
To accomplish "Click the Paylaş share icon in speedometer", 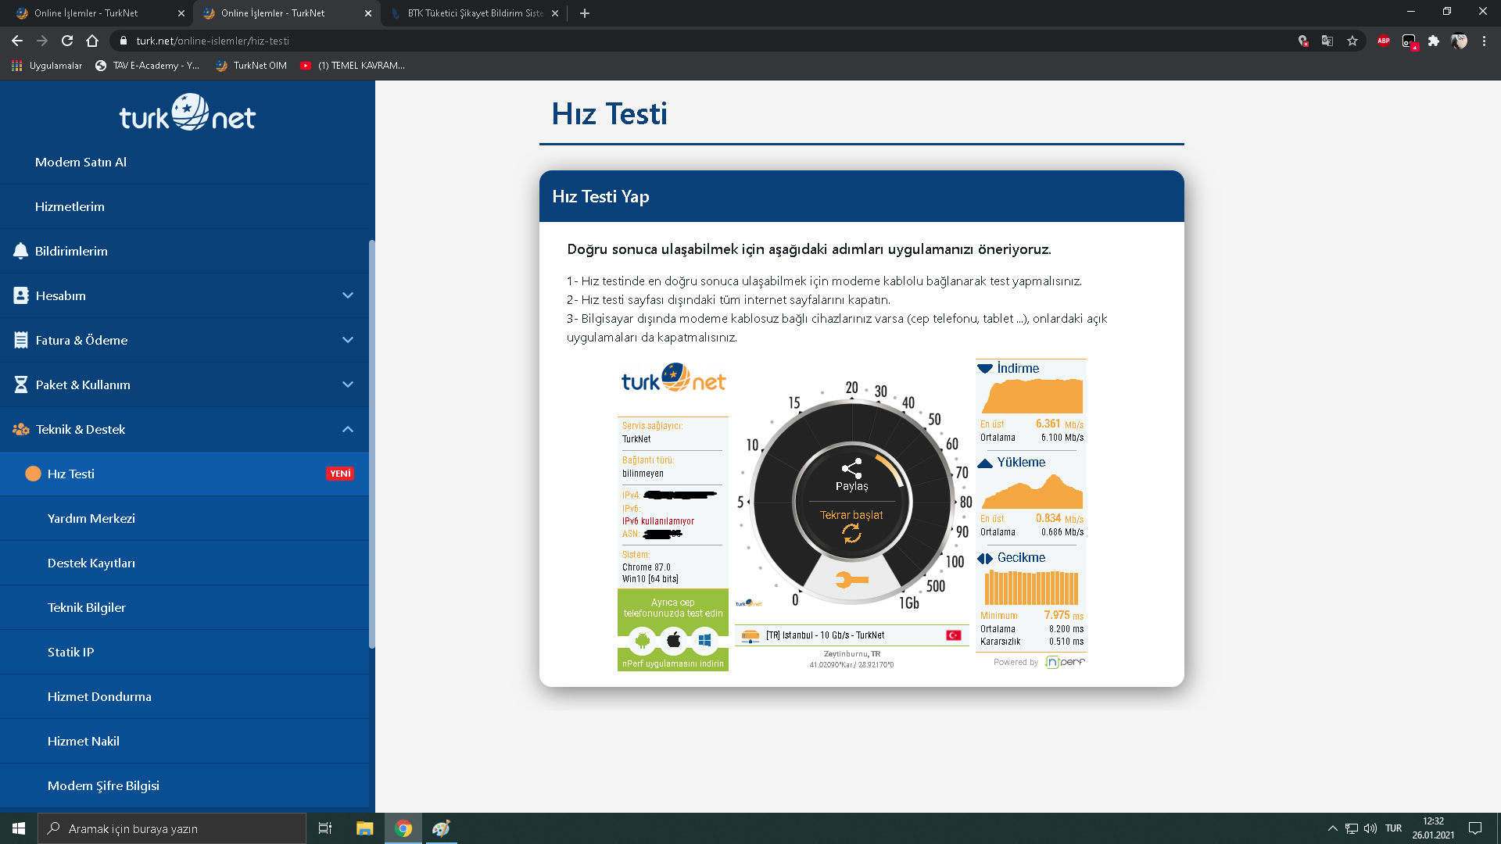I will (x=851, y=469).
